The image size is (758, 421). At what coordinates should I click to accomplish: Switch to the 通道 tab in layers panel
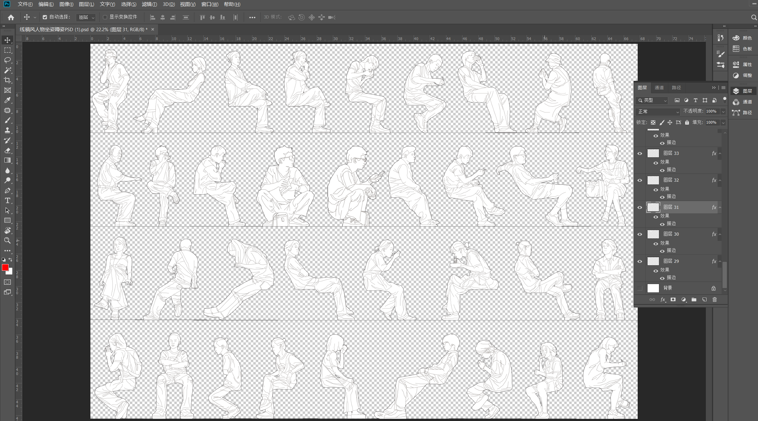(659, 88)
